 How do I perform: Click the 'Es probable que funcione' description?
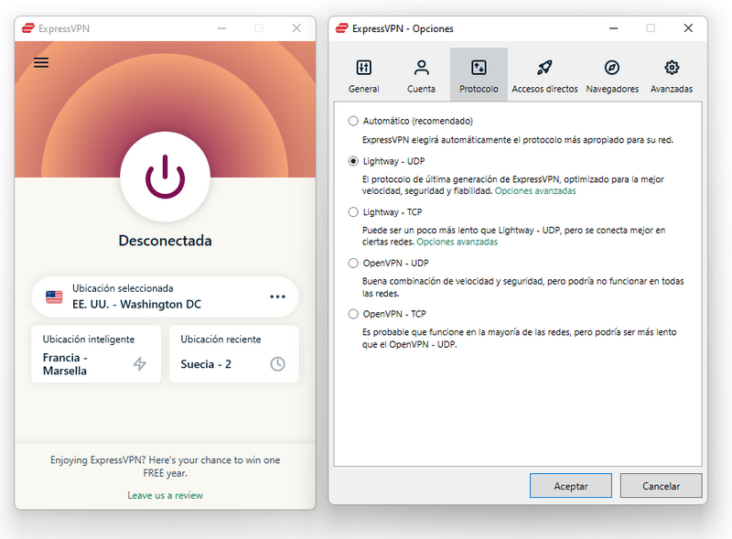click(x=519, y=339)
